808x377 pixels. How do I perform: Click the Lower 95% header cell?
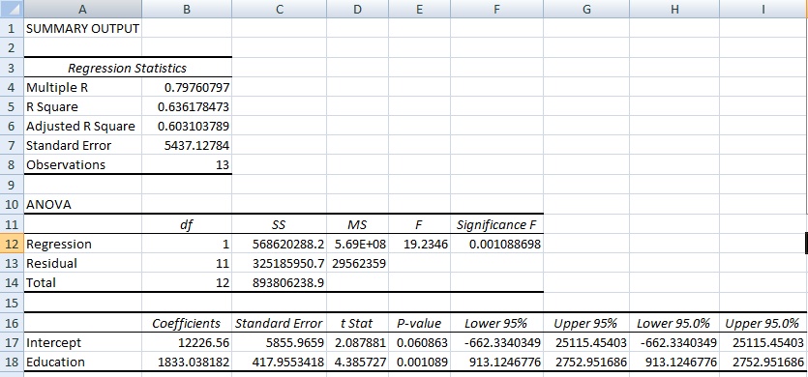[496, 323]
